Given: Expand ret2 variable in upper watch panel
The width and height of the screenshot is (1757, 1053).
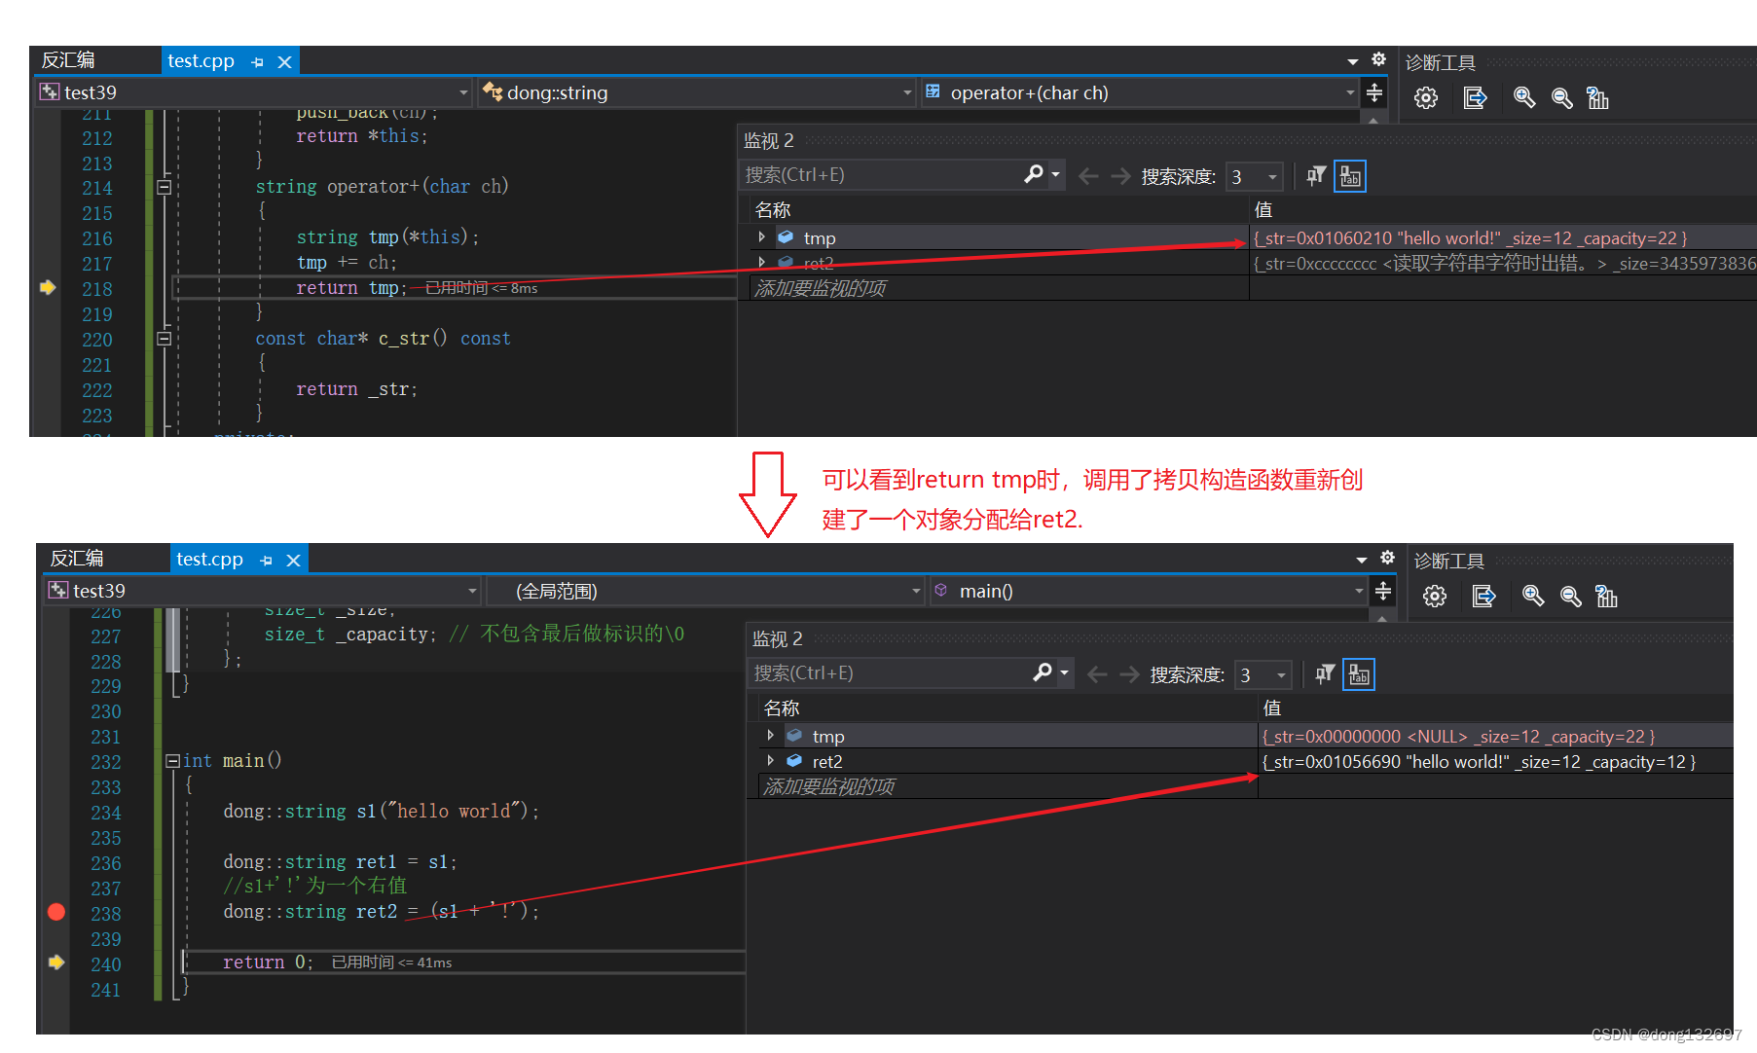Looking at the screenshot, I should point(762,263).
